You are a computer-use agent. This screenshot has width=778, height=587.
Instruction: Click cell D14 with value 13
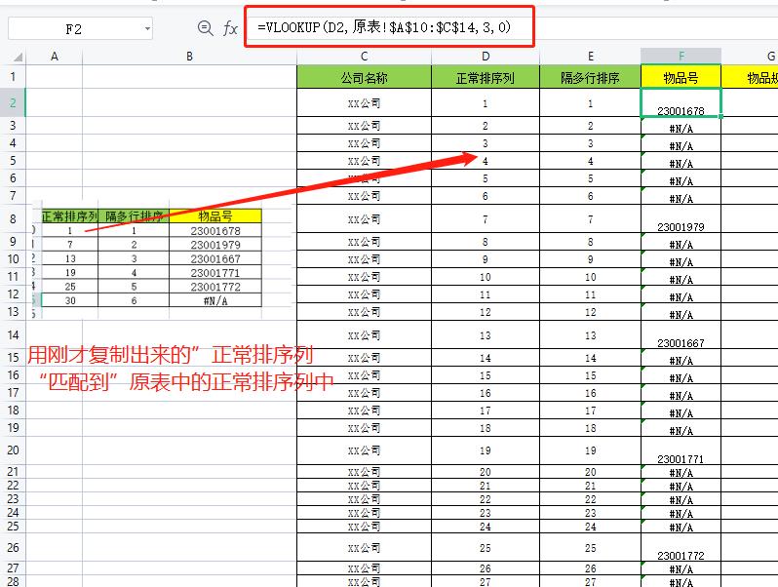(486, 334)
